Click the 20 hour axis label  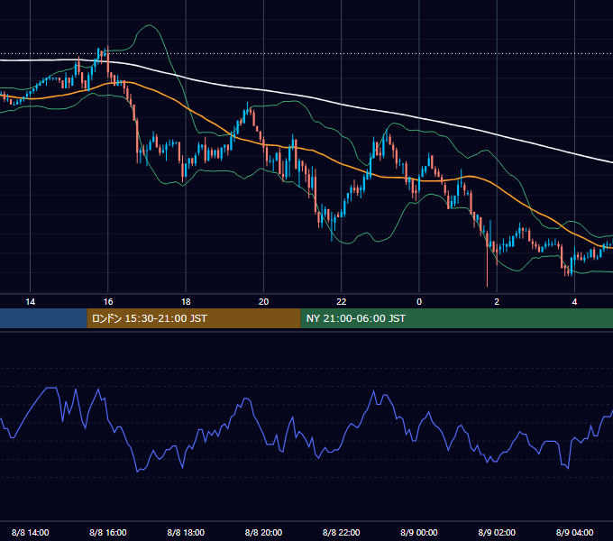[x=263, y=302]
